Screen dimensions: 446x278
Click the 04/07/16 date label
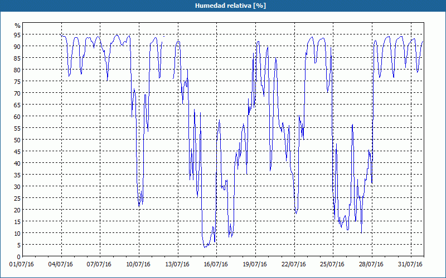(61, 265)
